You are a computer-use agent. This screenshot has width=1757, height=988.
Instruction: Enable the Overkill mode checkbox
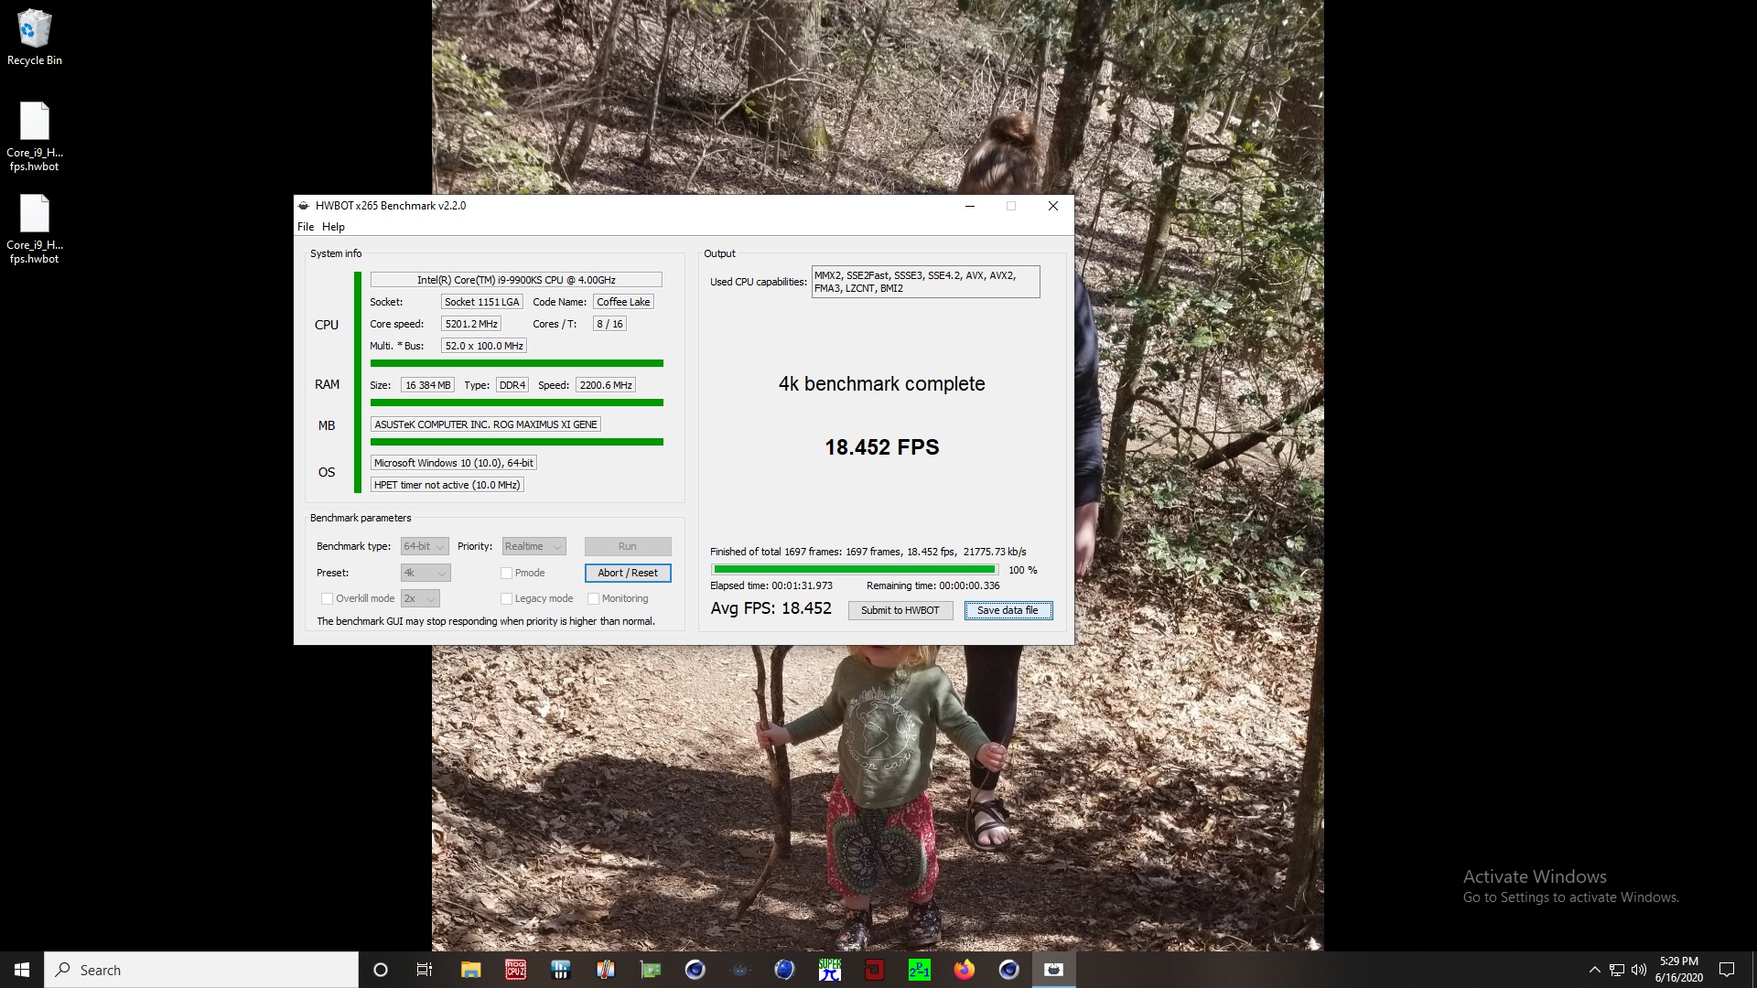pos(327,598)
